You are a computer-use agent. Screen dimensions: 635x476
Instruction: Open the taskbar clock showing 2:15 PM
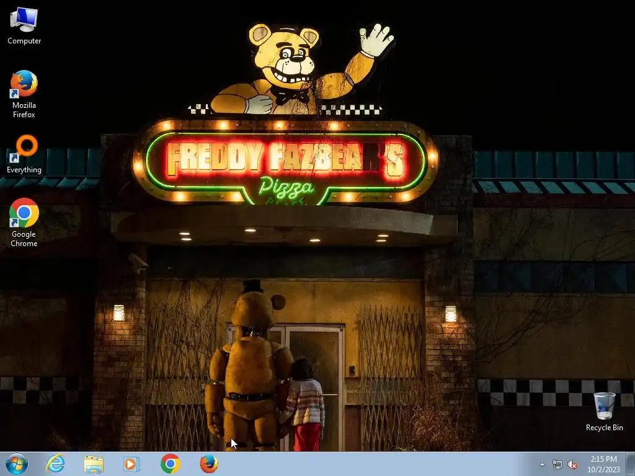[x=603, y=464]
